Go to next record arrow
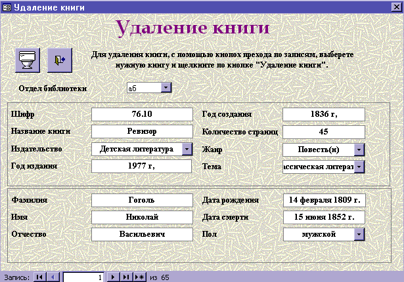Image resolution: width=404 pixels, height=282 pixels. coord(113,277)
